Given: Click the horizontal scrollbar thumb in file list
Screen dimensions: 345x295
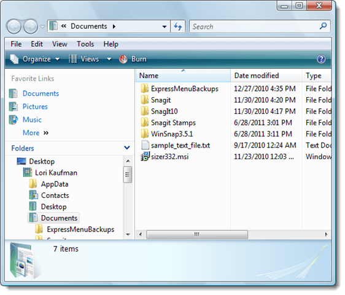Looking at the screenshot, I should click(x=197, y=234).
